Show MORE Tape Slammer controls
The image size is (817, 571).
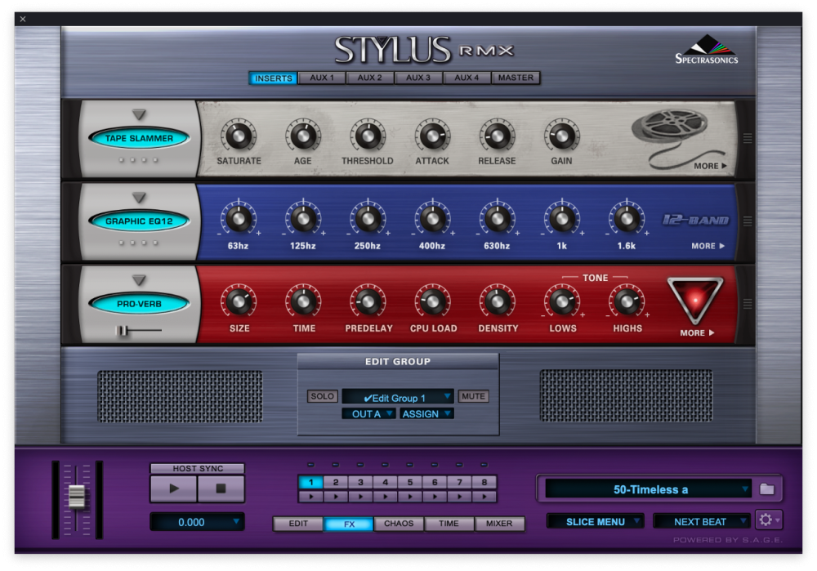point(710,166)
